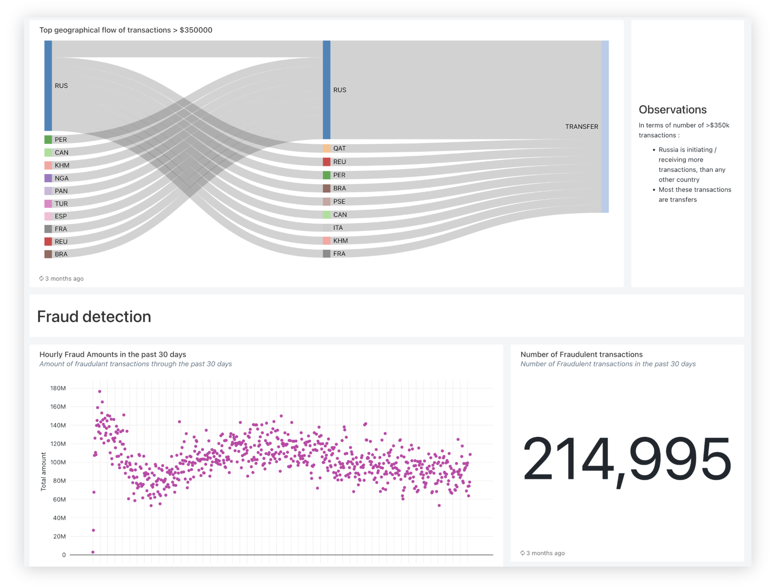Click destination RUS blue node bar
773x587 pixels.
point(326,90)
